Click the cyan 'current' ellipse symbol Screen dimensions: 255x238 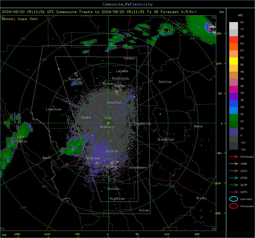point(233,199)
